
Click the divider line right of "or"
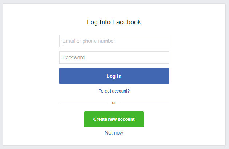[145, 103]
